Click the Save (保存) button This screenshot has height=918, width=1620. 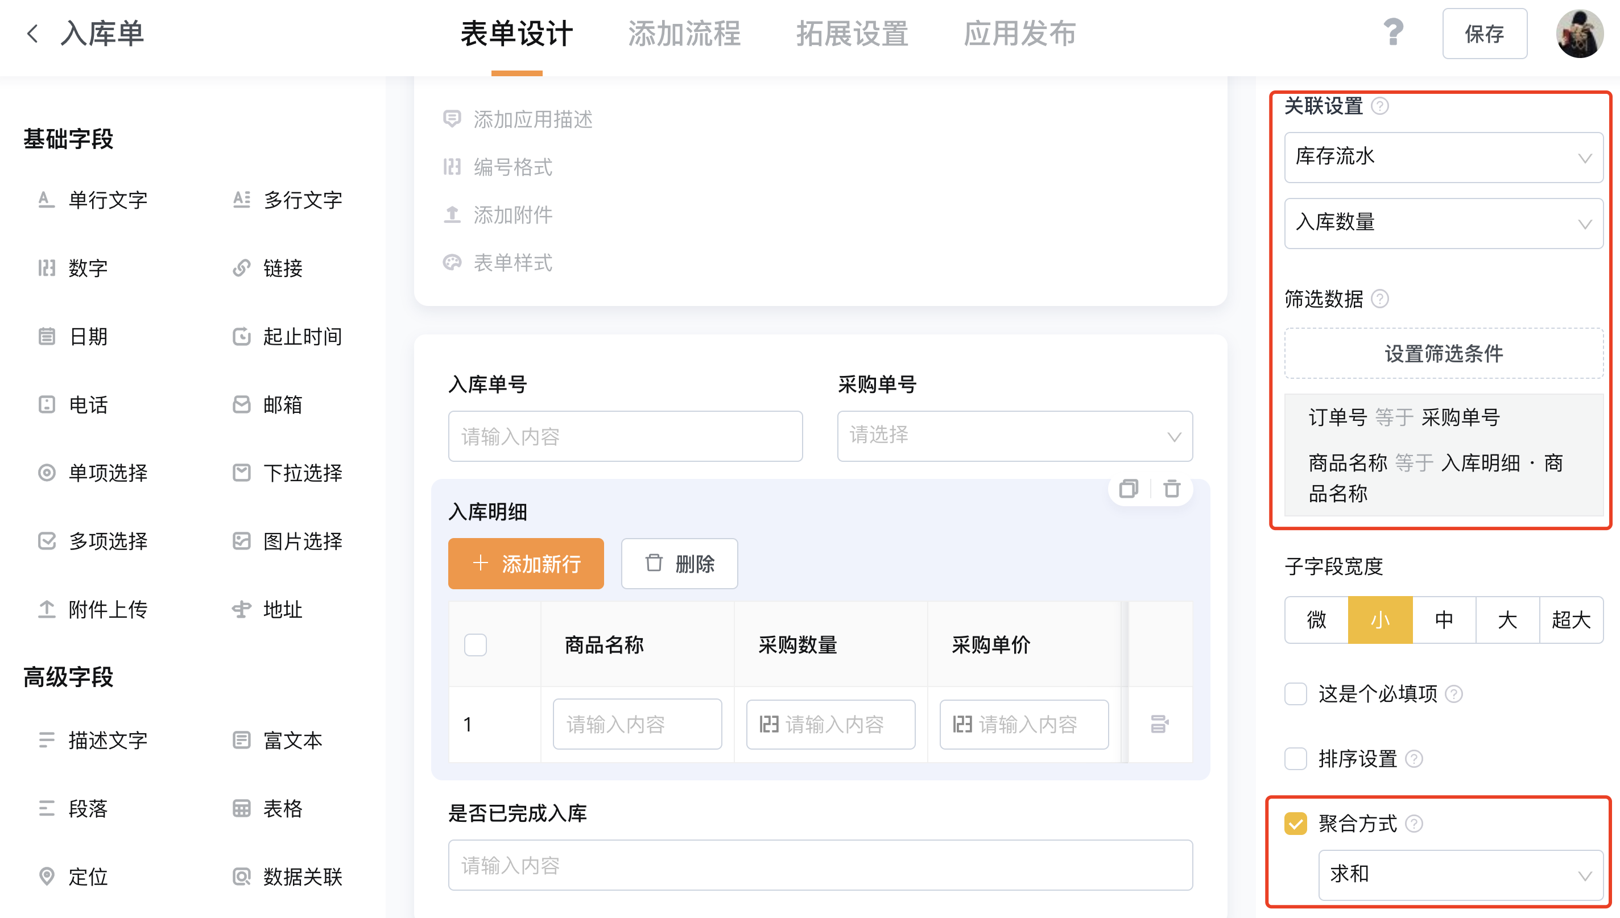1485,34
